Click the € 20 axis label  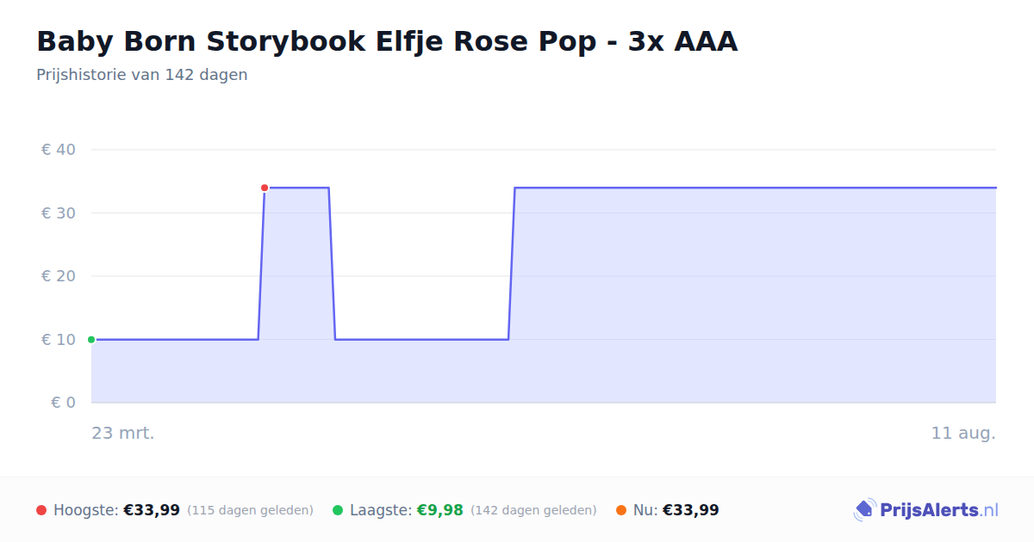59,276
